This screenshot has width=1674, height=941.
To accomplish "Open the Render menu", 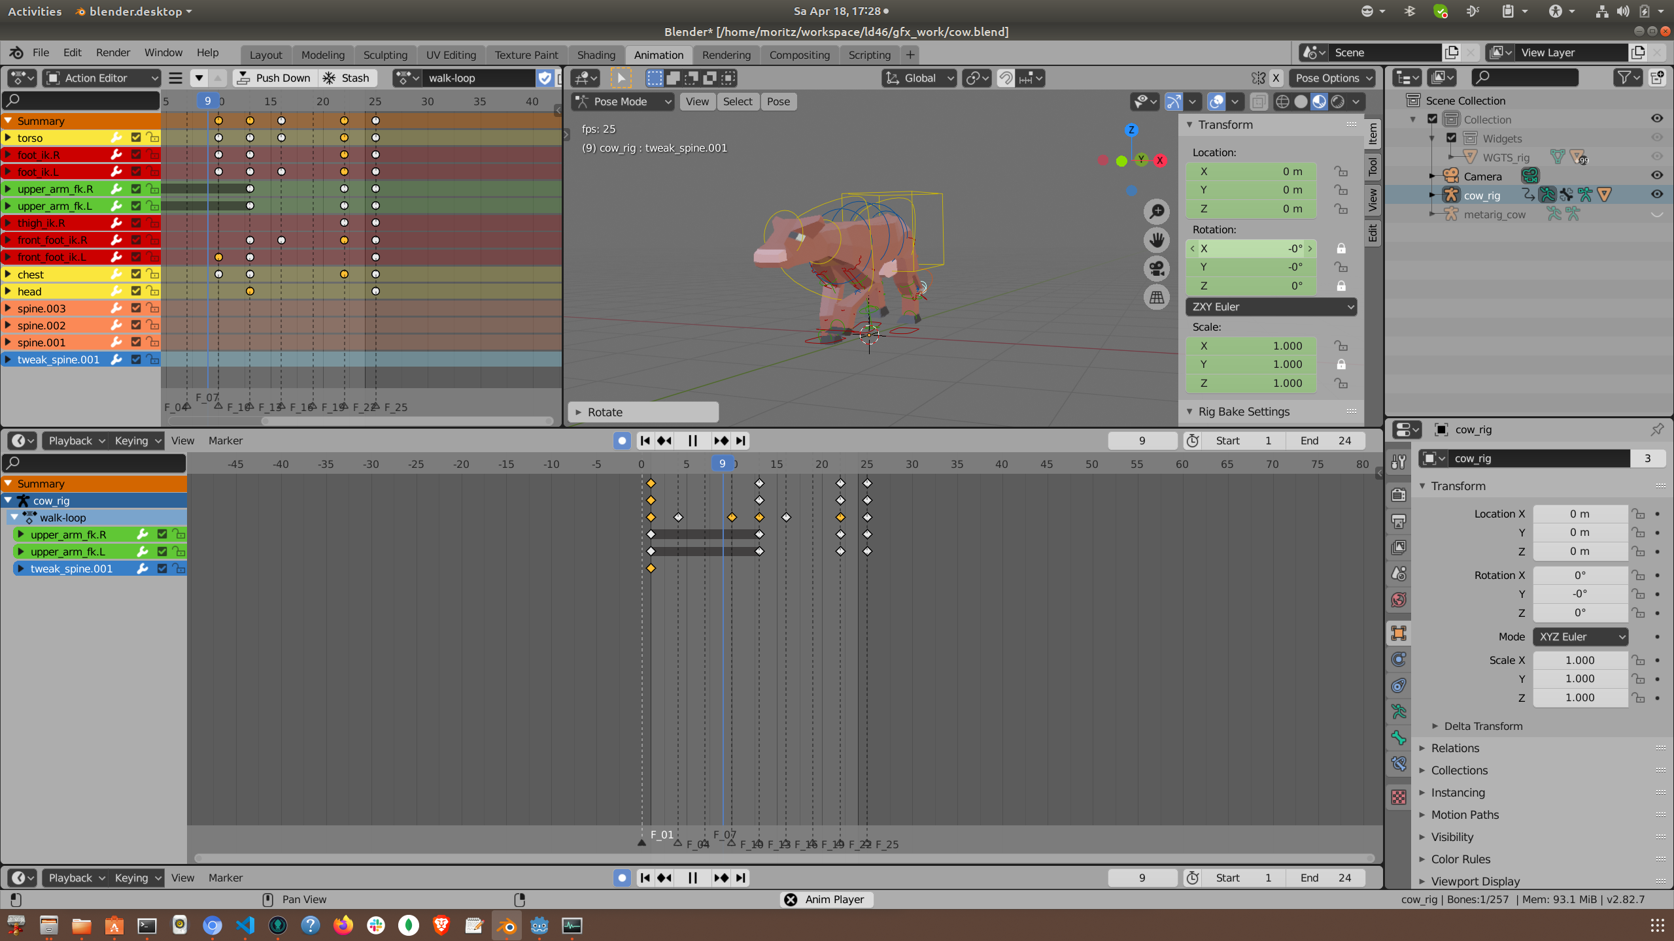I will coord(112,52).
